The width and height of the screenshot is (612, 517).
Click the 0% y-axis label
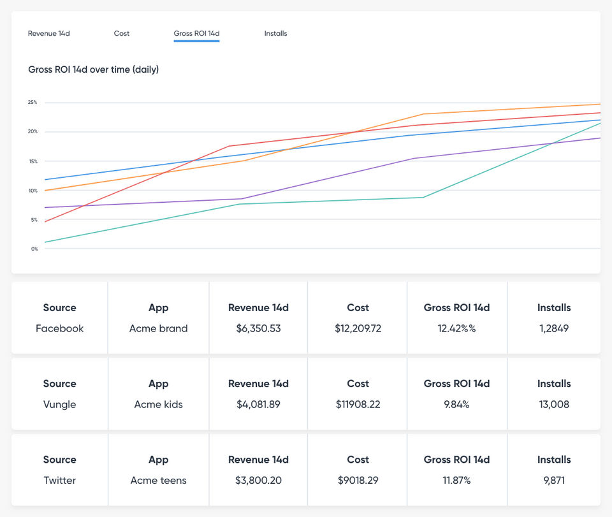(x=34, y=249)
